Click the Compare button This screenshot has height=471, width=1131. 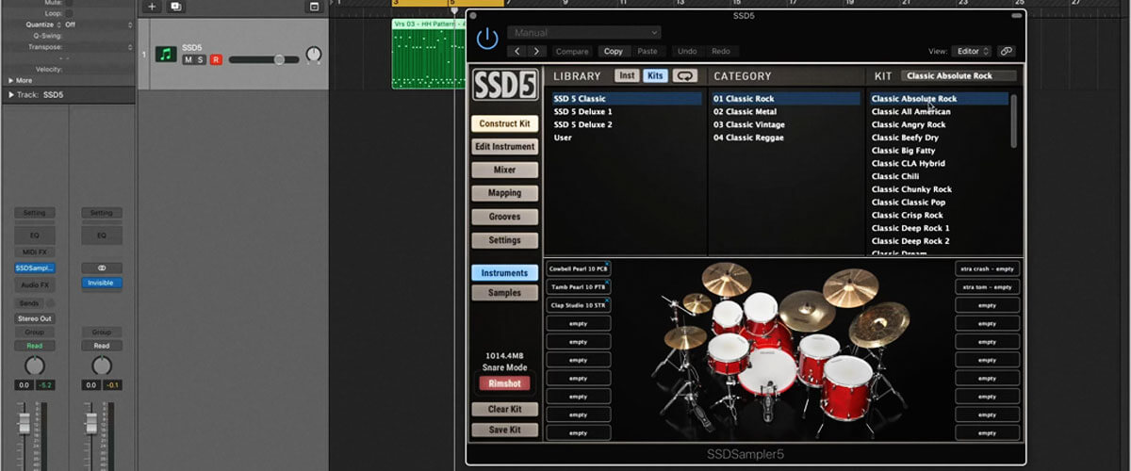(572, 51)
